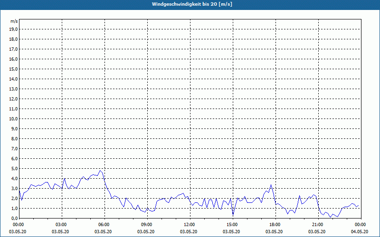
Task: Click on the "12,0" axis label
Action: click(x=14, y=99)
